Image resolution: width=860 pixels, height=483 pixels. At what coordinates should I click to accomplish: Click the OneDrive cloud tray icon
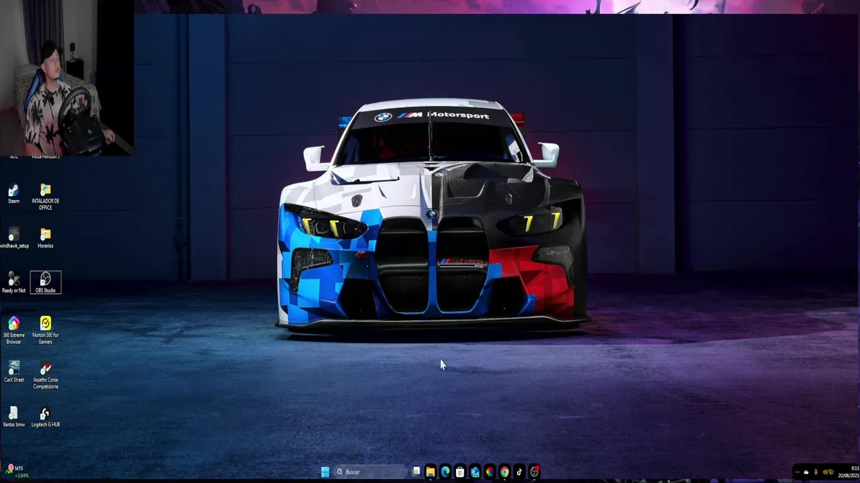coord(806,472)
